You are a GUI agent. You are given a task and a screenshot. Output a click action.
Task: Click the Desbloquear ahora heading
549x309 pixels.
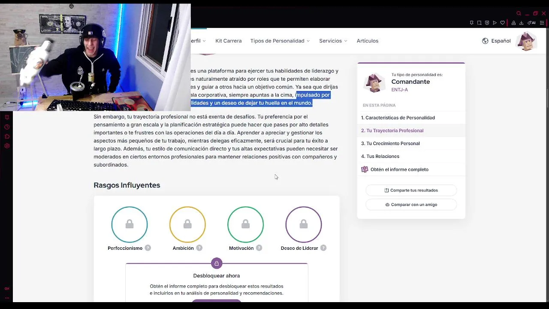[x=217, y=276]
